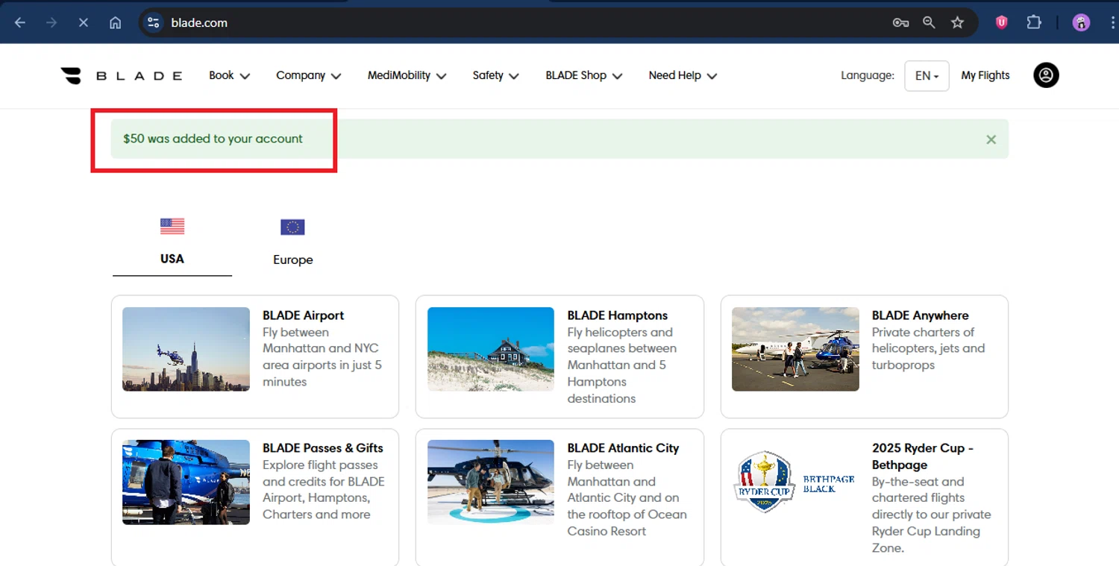Viewport: 1119px width, 566px height.
Task: Expand the Need Help menu
Action: click(683, 75)
